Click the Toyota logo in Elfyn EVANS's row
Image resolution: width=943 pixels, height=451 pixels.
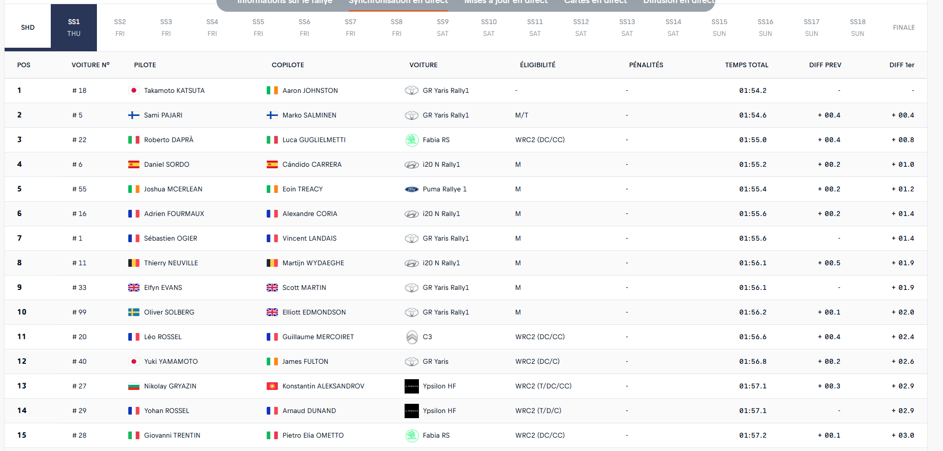tap(412, 287)
